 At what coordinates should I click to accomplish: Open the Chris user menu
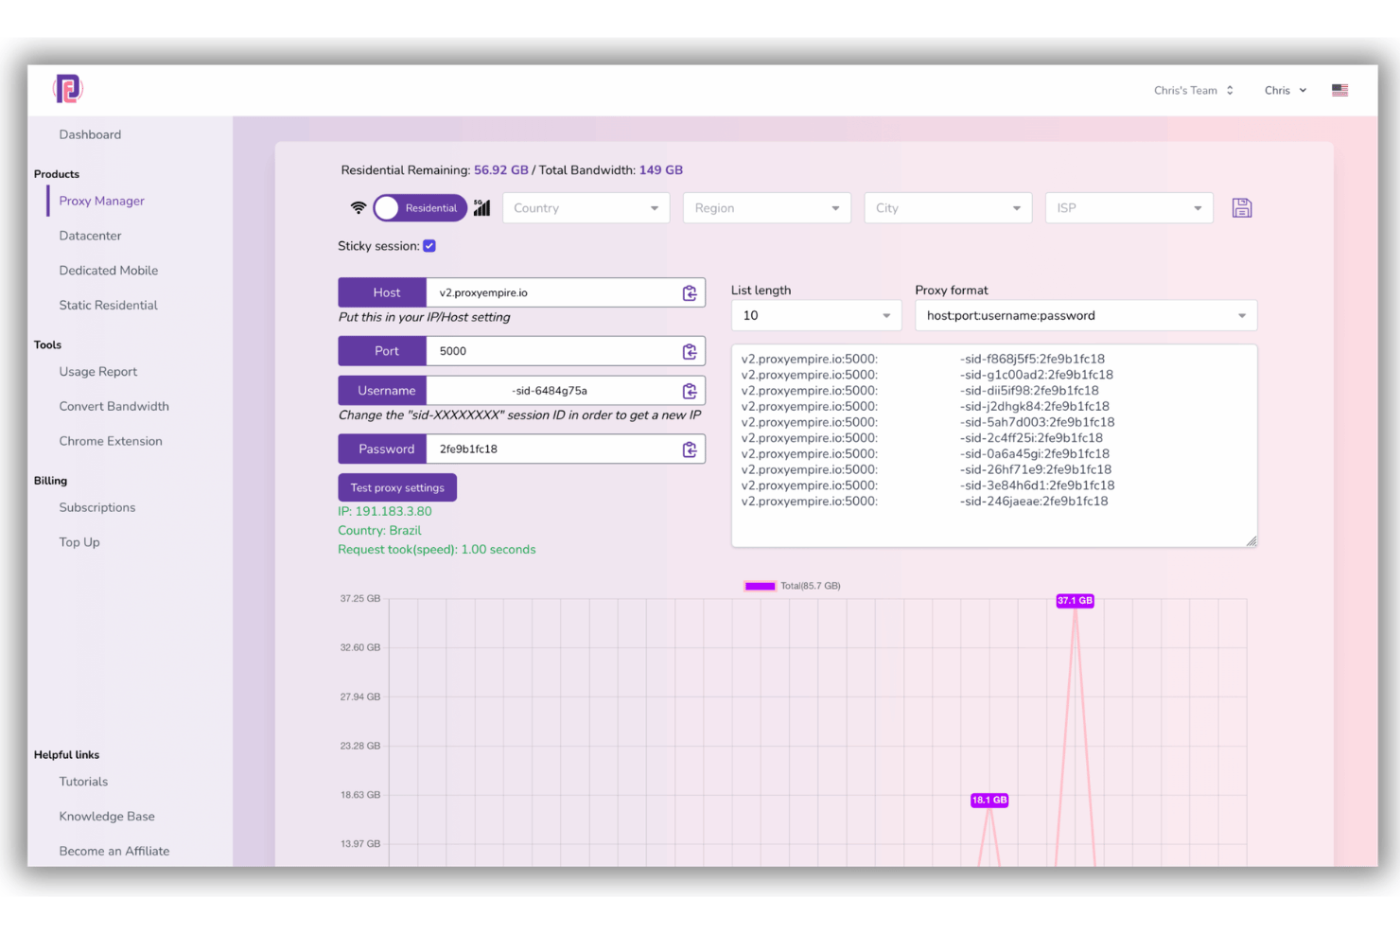tap(1286, 90)
